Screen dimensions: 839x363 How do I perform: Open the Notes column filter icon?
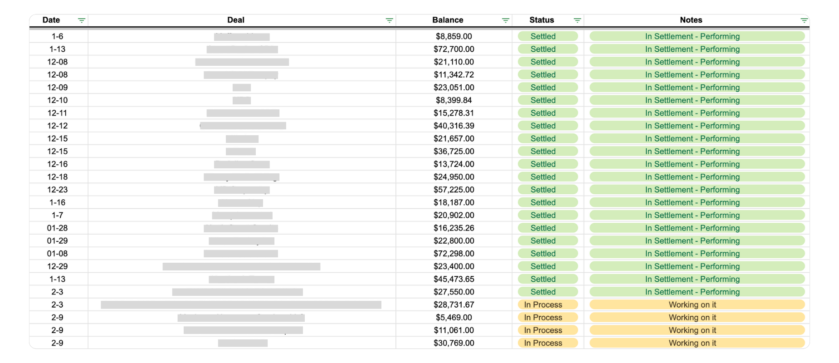click(x=804, y=20)
